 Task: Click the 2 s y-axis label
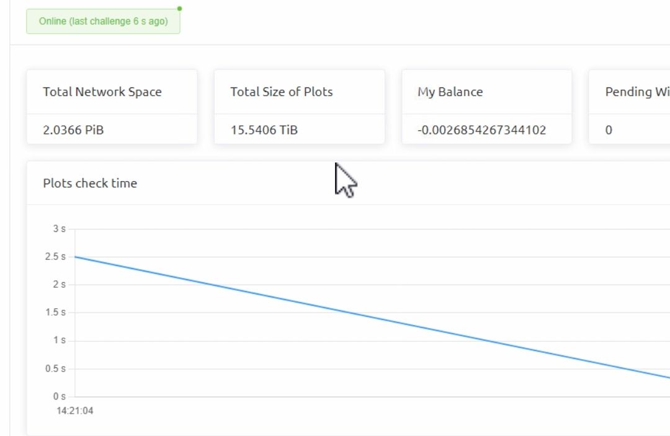(59, 285)
